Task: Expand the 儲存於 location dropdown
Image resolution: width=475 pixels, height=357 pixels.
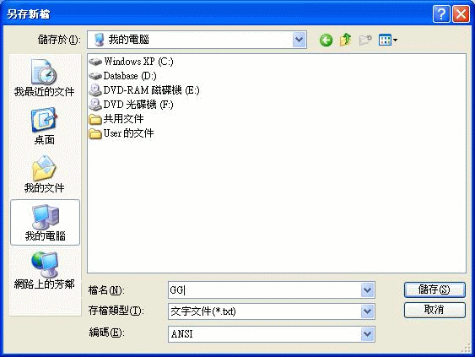Action: pos(299,40)
